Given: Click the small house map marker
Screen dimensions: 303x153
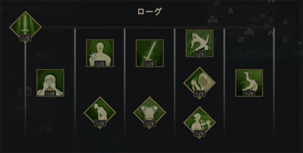Looking at the screenshot, I should pyautogui.click(x=230, y=11).
